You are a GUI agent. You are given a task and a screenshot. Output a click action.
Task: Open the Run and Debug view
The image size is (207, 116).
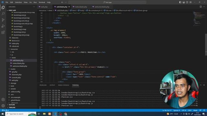coord(3,26)
